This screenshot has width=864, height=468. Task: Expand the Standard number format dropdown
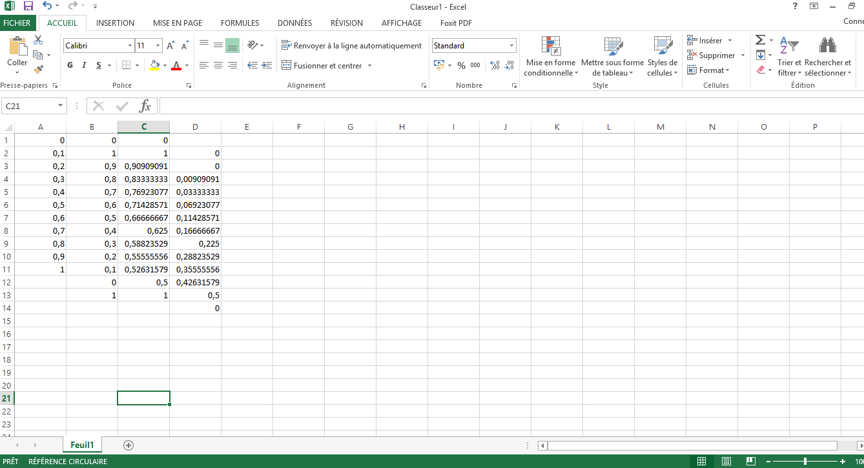pos(511,46)
